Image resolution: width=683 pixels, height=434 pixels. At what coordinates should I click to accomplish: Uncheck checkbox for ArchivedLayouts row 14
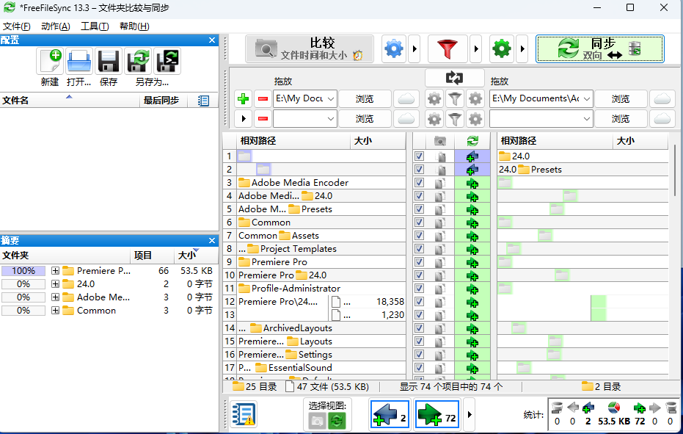pos(419,328)
